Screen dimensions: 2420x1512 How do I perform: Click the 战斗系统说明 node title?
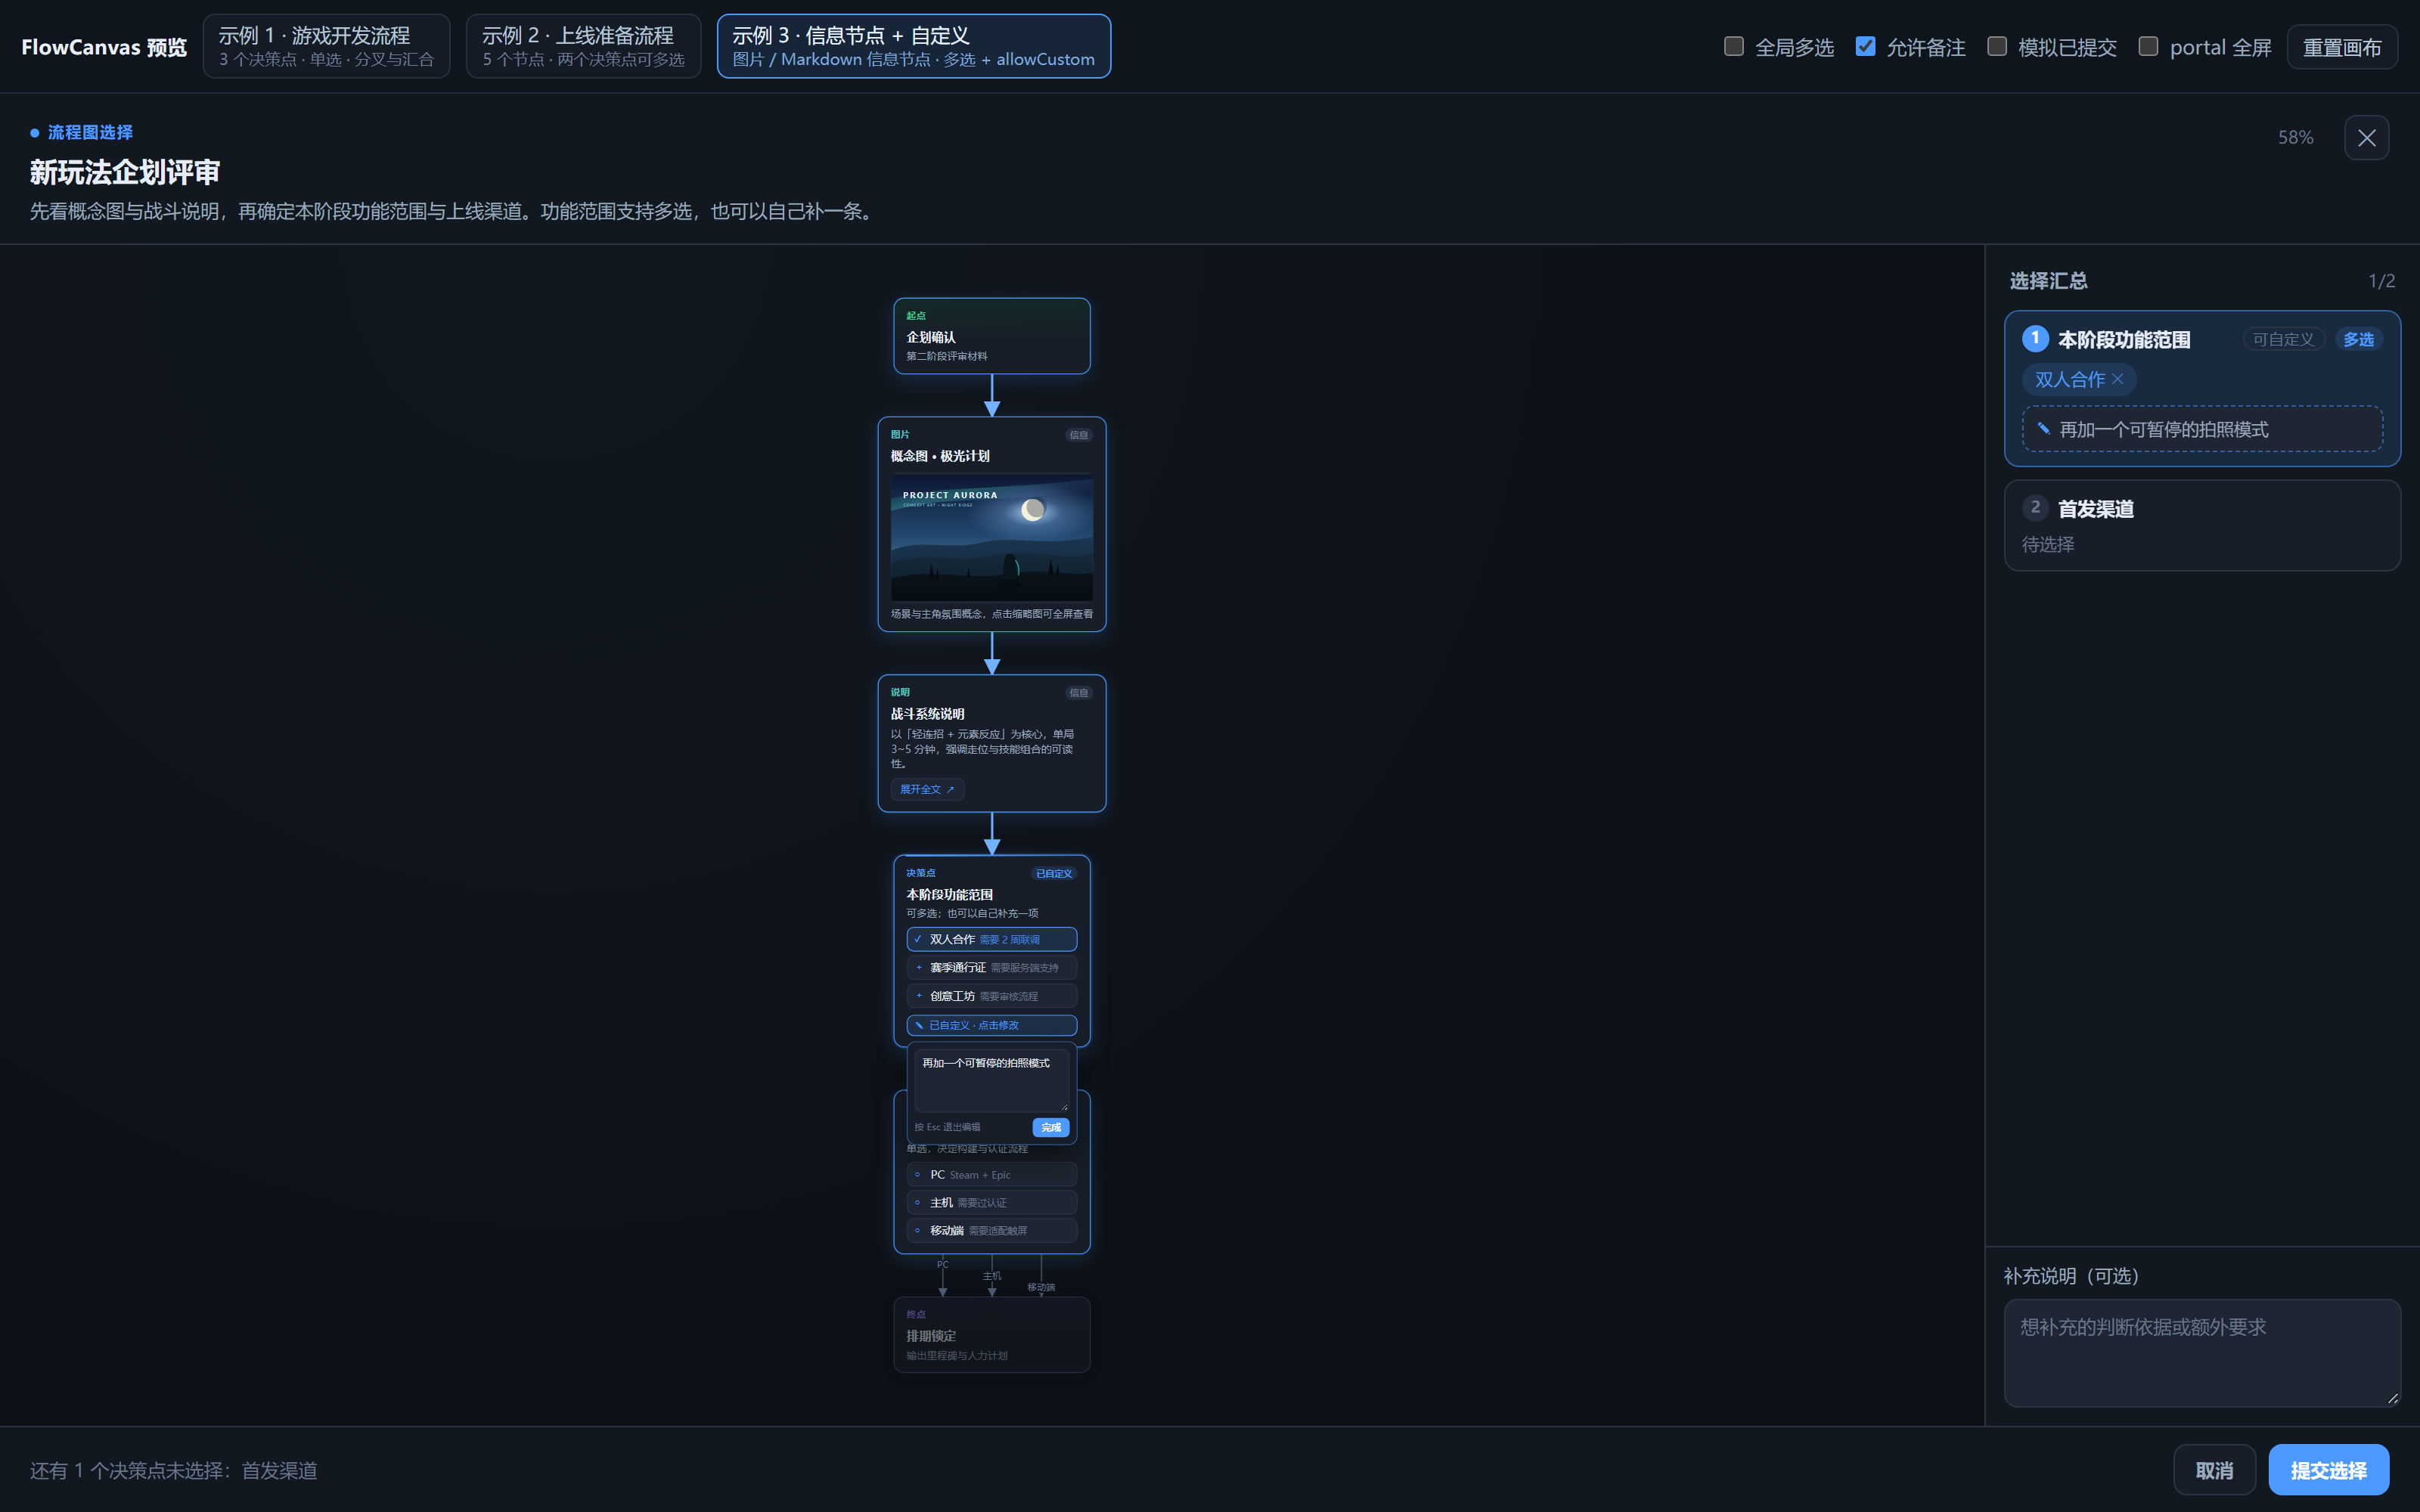[927, 714]
